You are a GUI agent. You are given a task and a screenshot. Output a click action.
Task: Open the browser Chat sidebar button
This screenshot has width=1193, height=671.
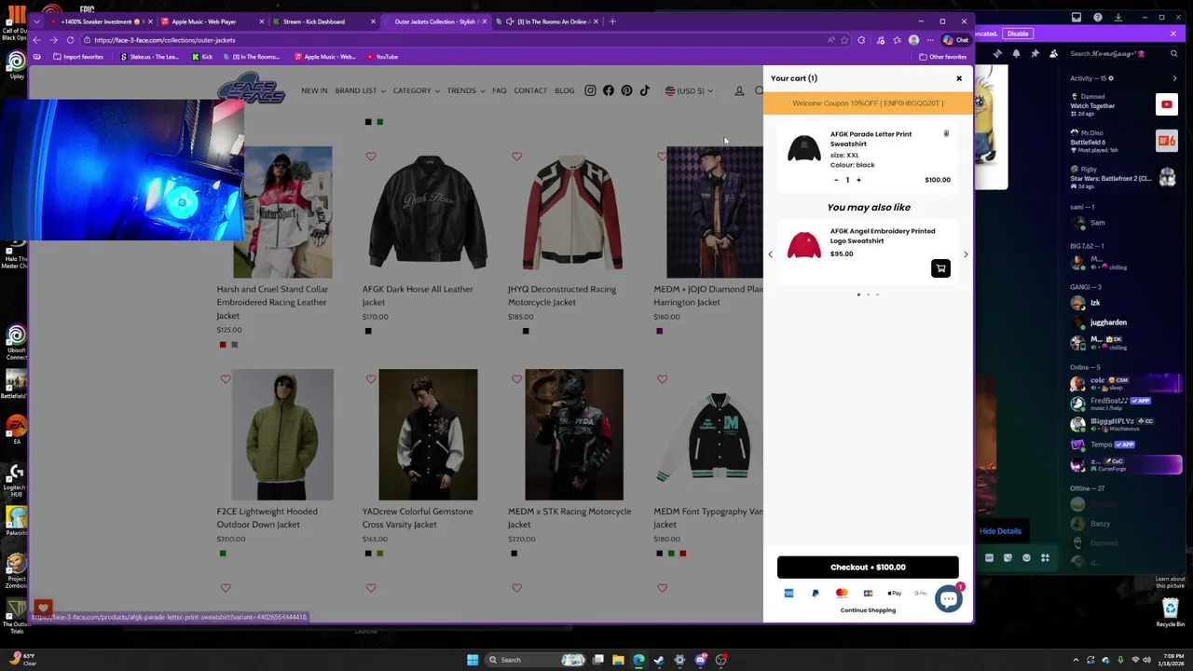(955, 40)
